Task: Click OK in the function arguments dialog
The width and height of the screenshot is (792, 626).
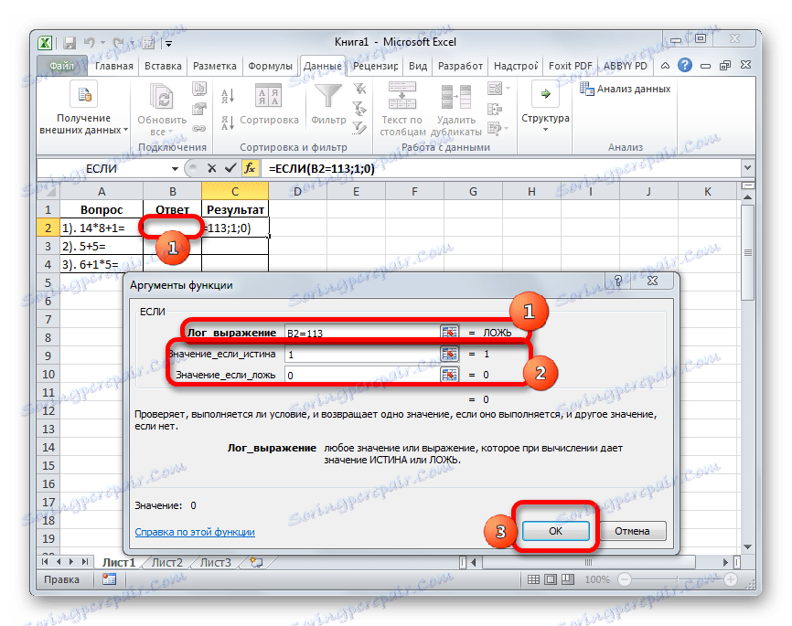Action: pyautogui.click(x=556, y=531)
